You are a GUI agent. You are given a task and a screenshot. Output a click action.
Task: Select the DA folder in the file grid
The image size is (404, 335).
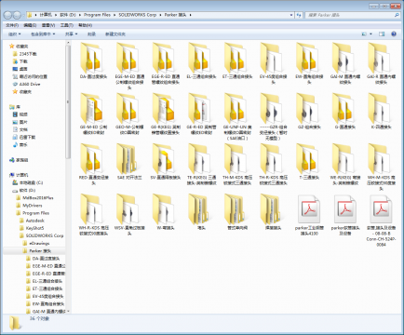pos(93,60)
